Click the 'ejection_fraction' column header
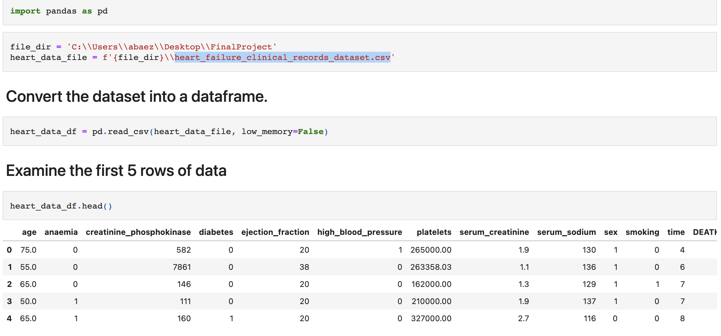721x336 pixels. [275, 232]
